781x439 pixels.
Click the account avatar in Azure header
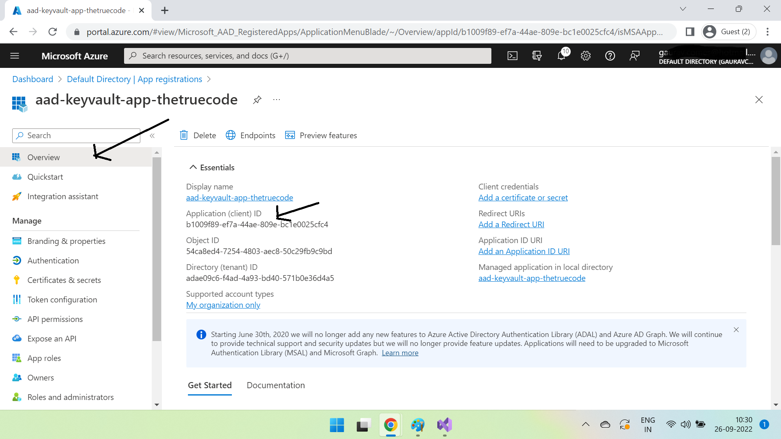click(x=768, y=56)
